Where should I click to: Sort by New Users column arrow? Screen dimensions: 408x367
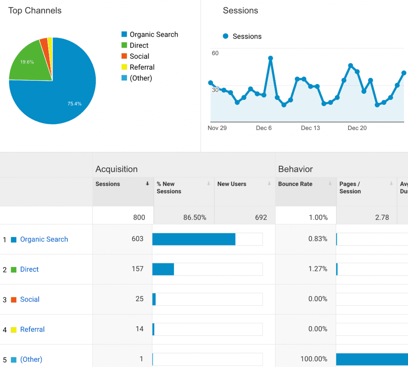[269, 184]
